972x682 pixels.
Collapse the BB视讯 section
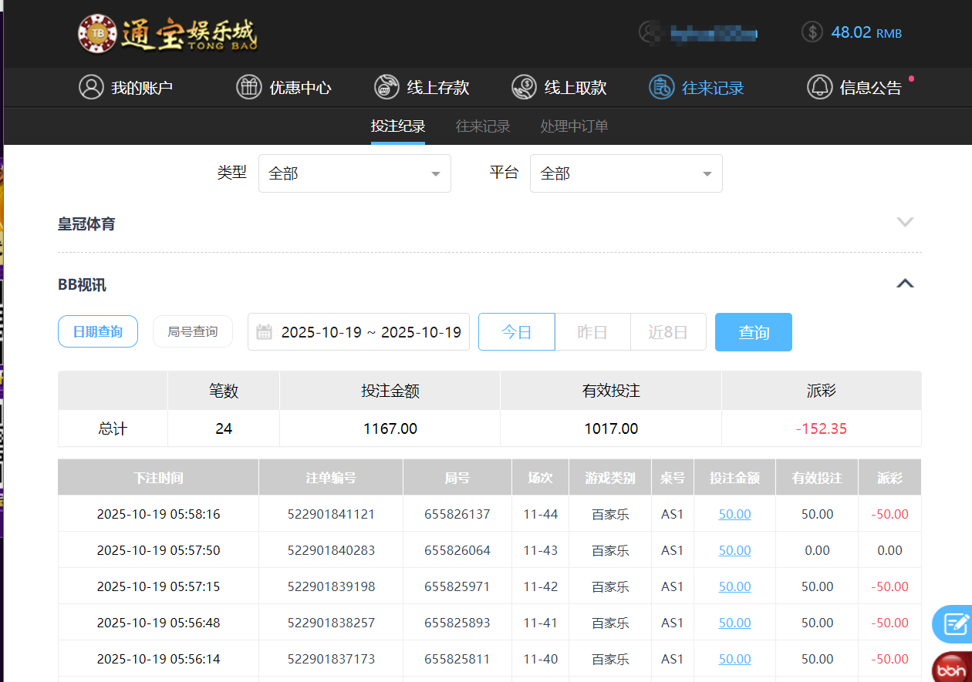[x=904, y=284]
